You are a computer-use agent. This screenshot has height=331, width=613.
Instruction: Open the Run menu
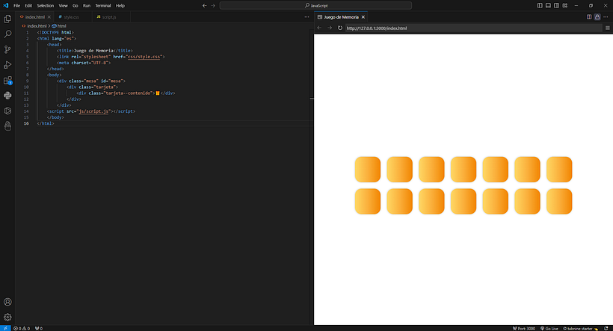tap(87, 5)
